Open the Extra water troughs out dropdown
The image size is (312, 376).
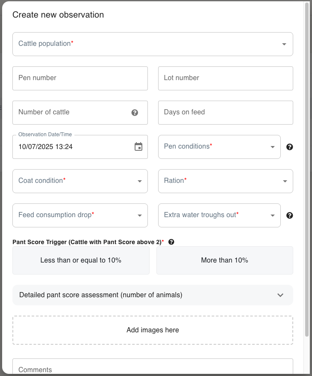pyautogui.click(x=219, y=215)
